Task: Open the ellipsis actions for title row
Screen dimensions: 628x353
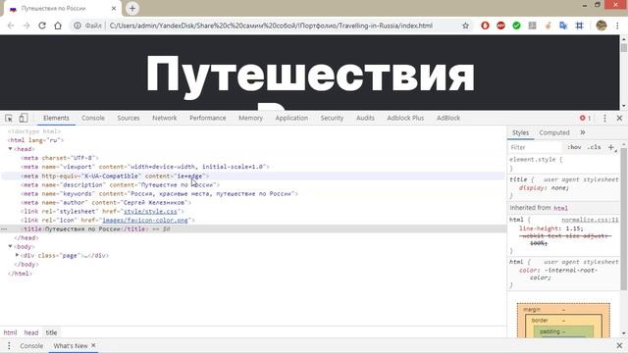Action: (4, 228)
